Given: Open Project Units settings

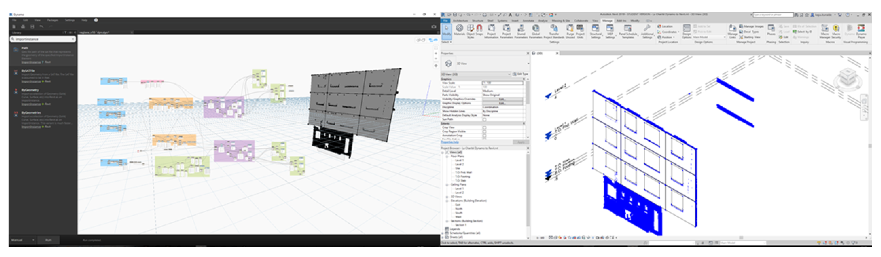Looking at the screenshot, I should 580,30.
